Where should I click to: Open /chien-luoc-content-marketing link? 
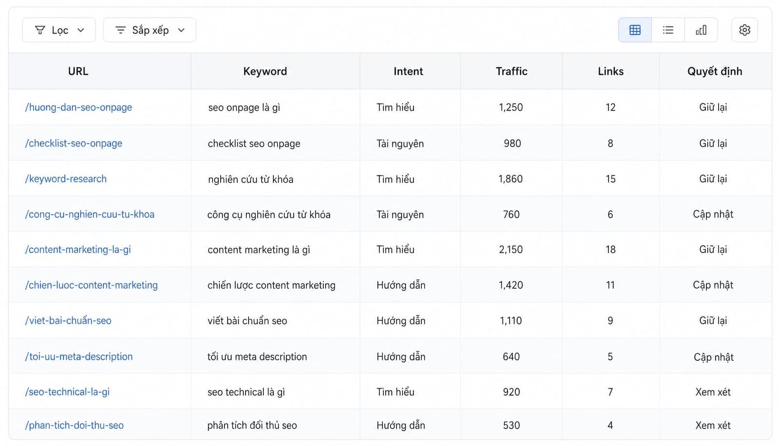coord(91,285)
